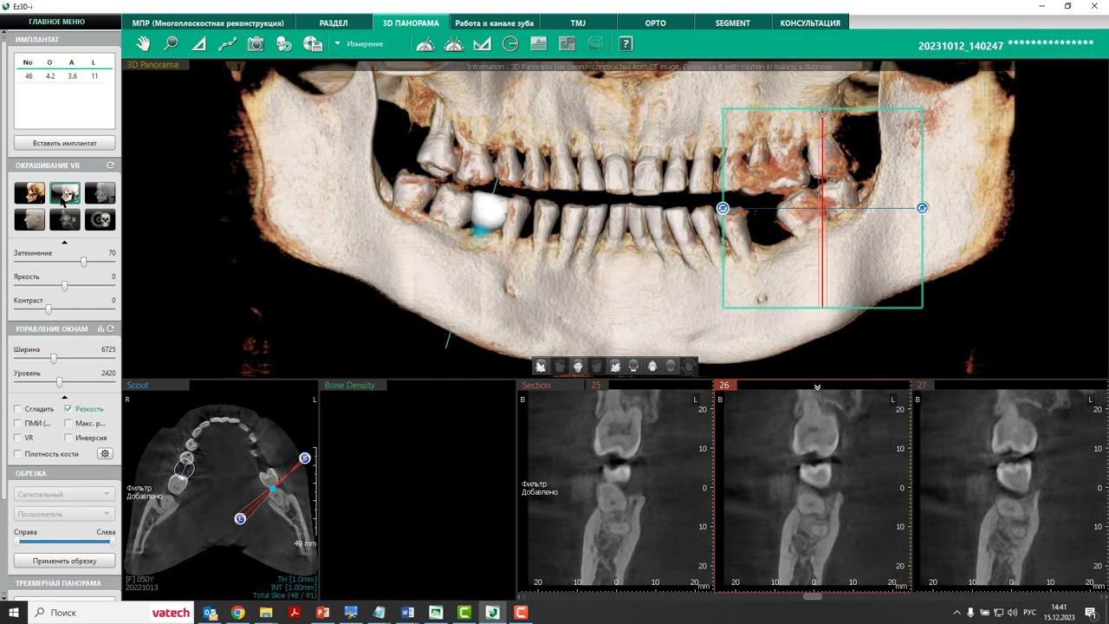This screenshot has width=1109, height=624.
Task: Switch to МПР tab
Action: click(209, 23)
